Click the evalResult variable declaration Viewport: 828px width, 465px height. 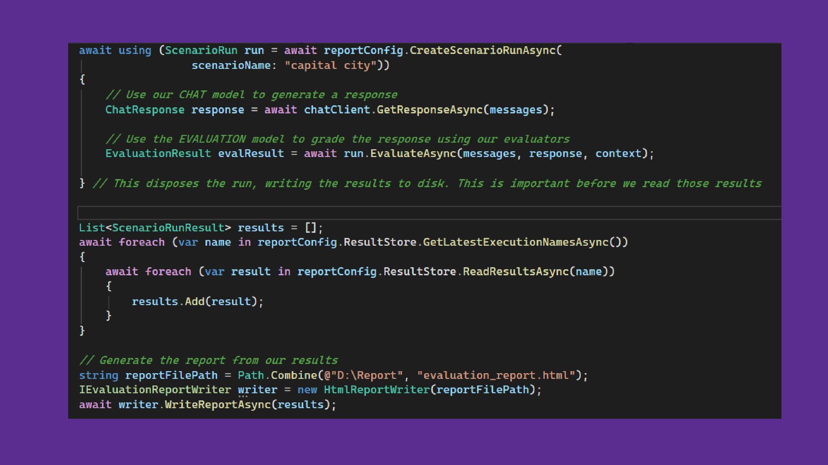click(x=251, y=154)
